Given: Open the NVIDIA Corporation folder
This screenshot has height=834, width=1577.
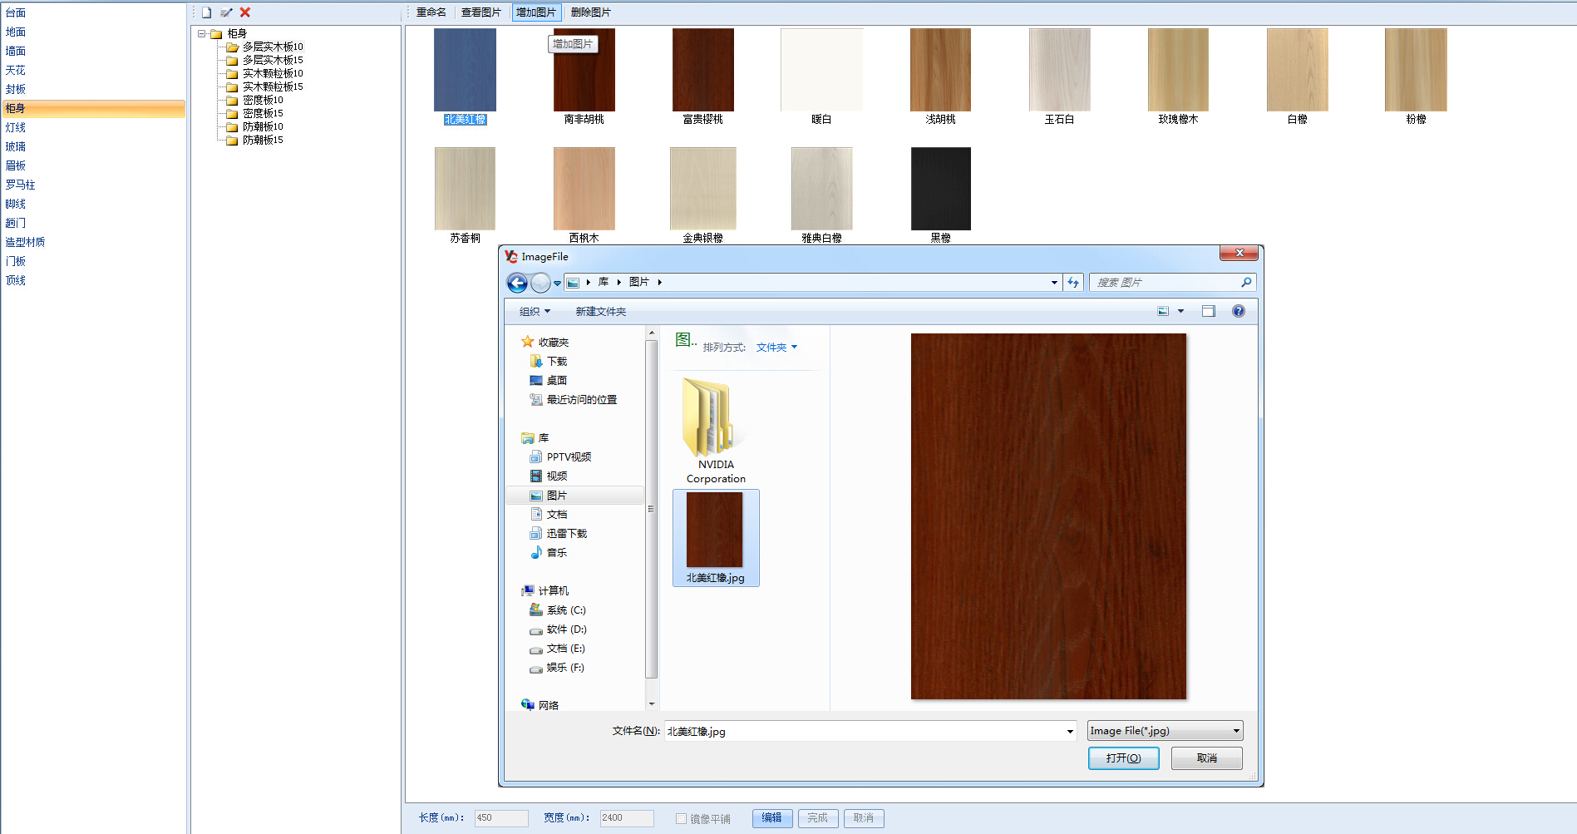Looking at the screenshot, I should pyautogui.click(x=716, y=431).
